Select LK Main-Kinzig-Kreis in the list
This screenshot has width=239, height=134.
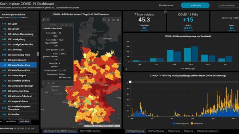point(18,55)
